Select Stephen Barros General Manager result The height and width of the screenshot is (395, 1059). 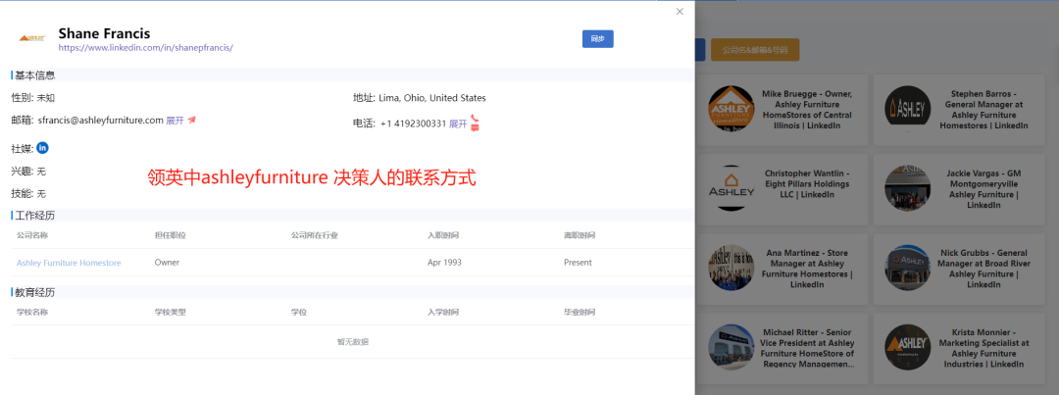960,110
